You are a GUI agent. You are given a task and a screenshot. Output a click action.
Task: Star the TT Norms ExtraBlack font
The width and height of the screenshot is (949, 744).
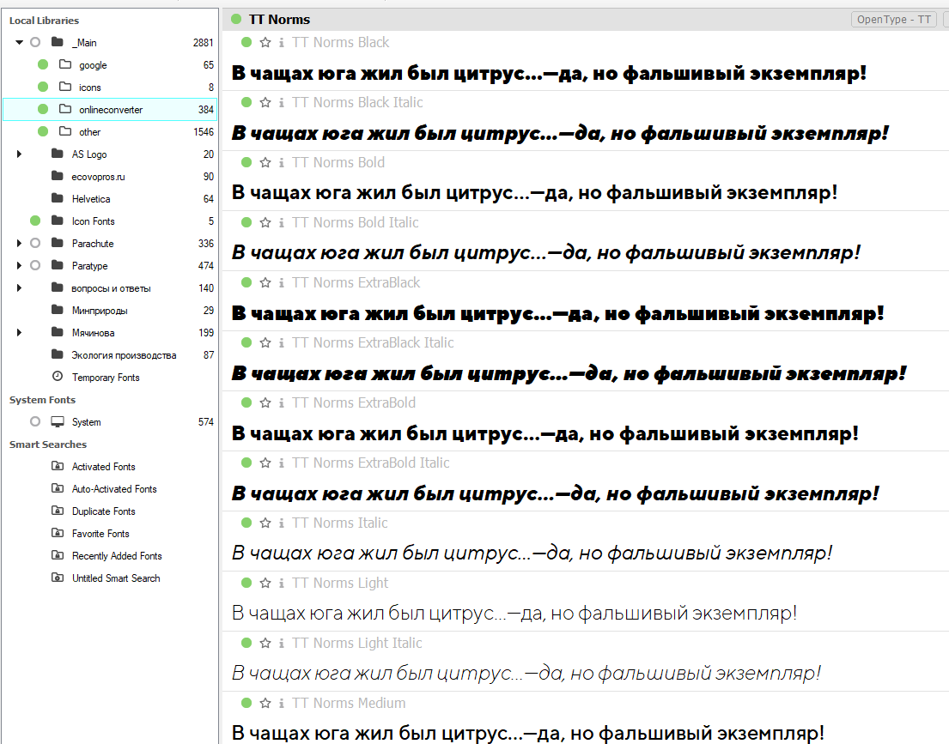265,282
